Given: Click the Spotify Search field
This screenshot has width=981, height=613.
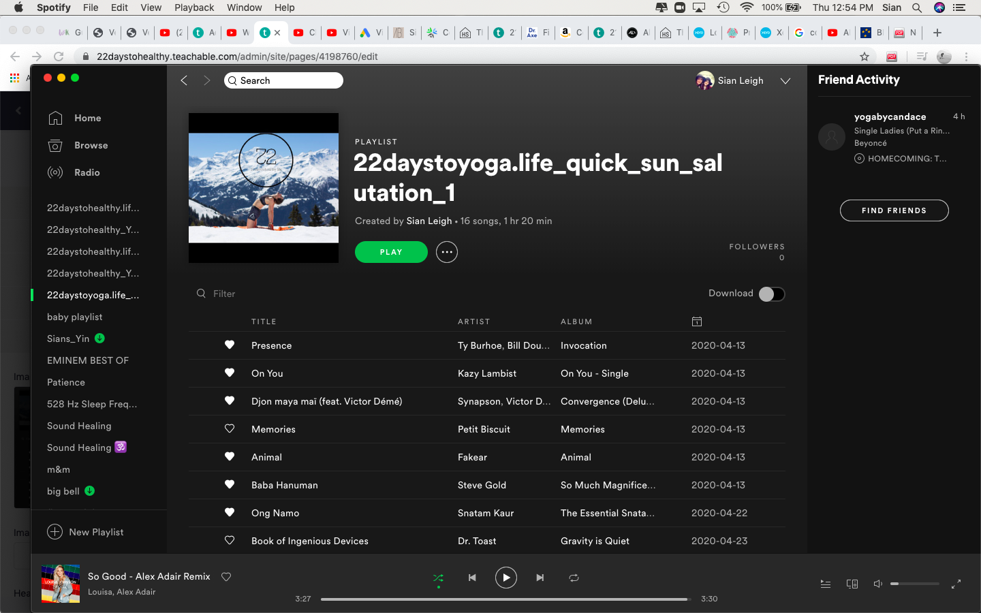Looking at the screenshot, I should [283, 80].
